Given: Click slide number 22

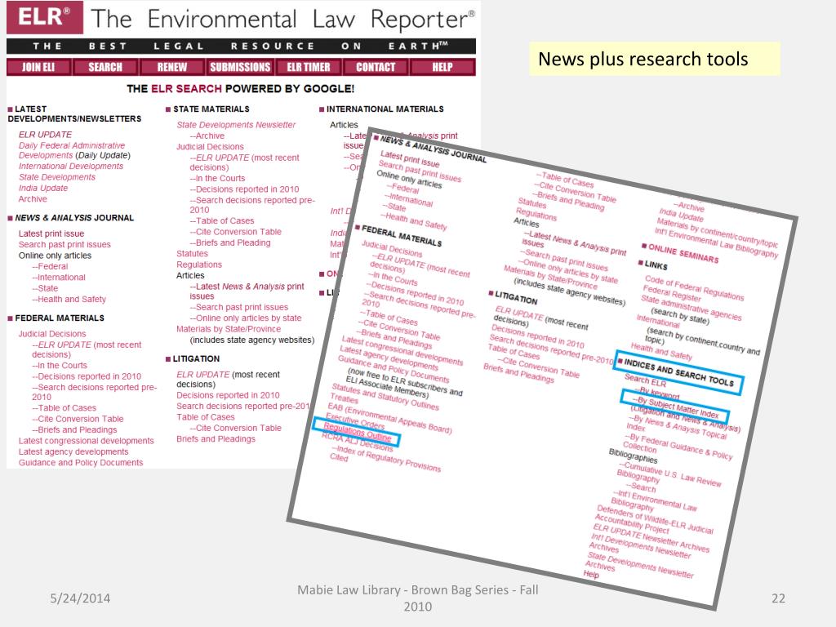Looking at the screenshot, I should pos(778,598).
